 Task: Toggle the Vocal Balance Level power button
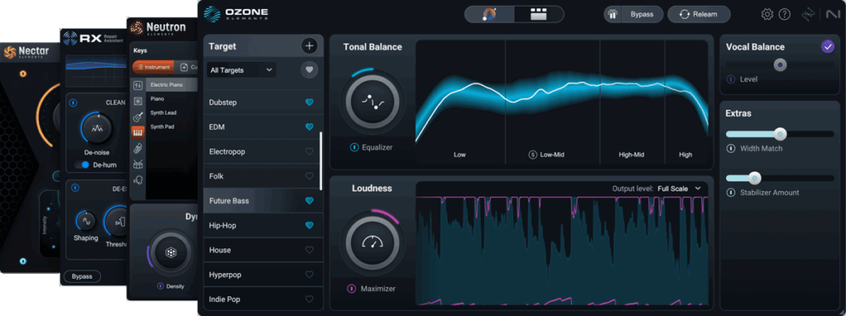(731, 79)
